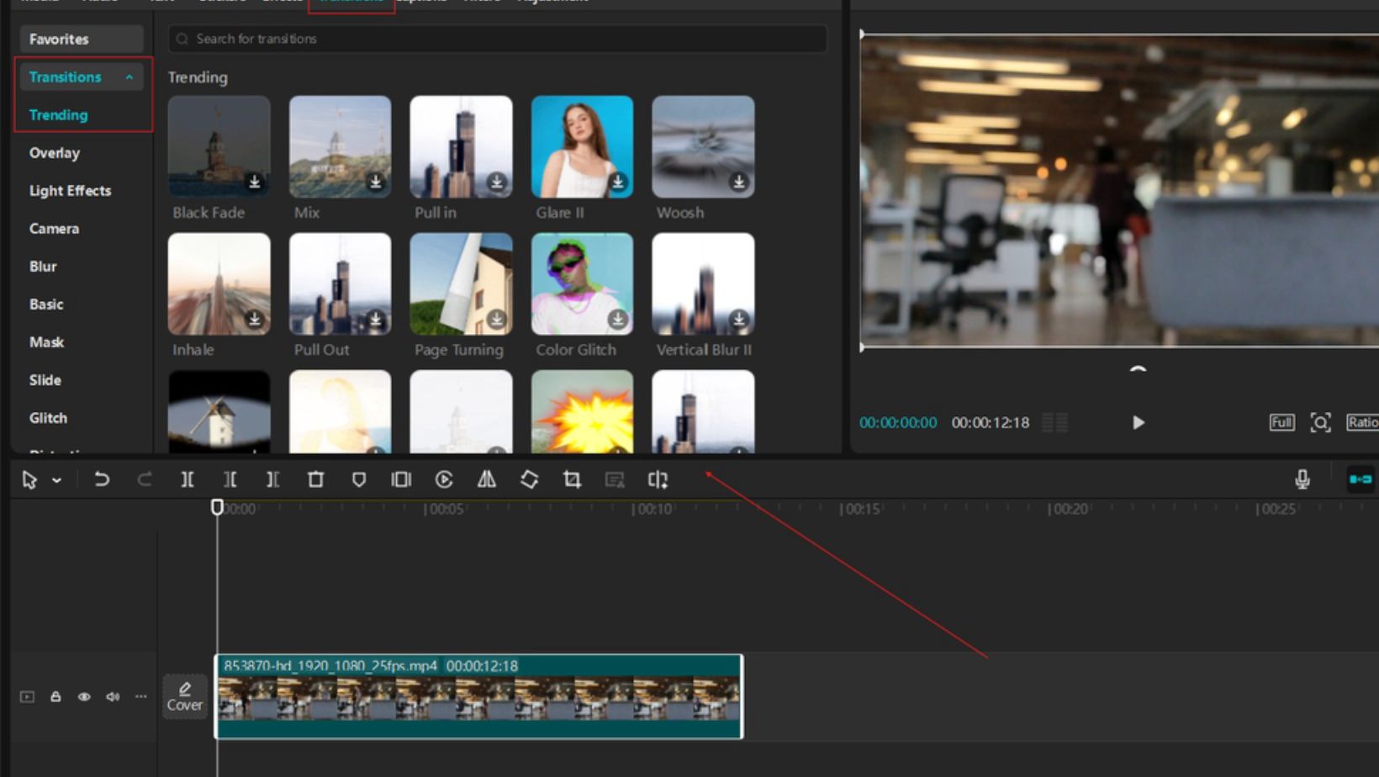
Task: Download the Color Glitch transition
Action: coord(618,320)
